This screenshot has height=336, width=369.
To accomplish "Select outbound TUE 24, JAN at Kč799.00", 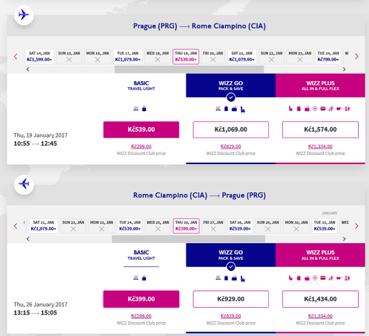I will tap(328, 57).
